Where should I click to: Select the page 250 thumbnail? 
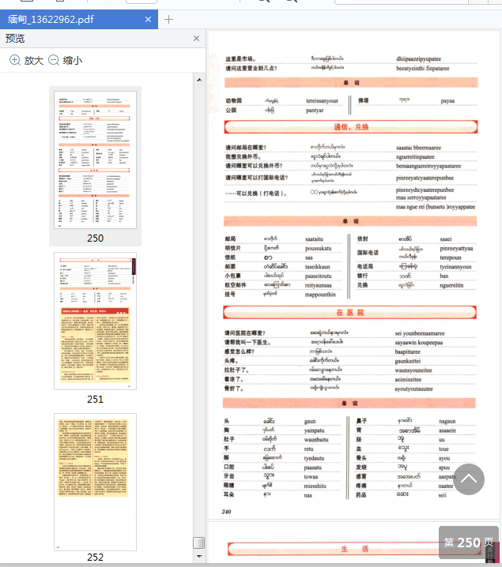[x=95, y=160]
